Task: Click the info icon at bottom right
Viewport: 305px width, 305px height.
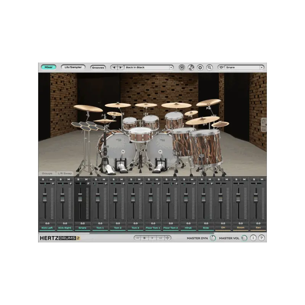Action: coord(253,238)
